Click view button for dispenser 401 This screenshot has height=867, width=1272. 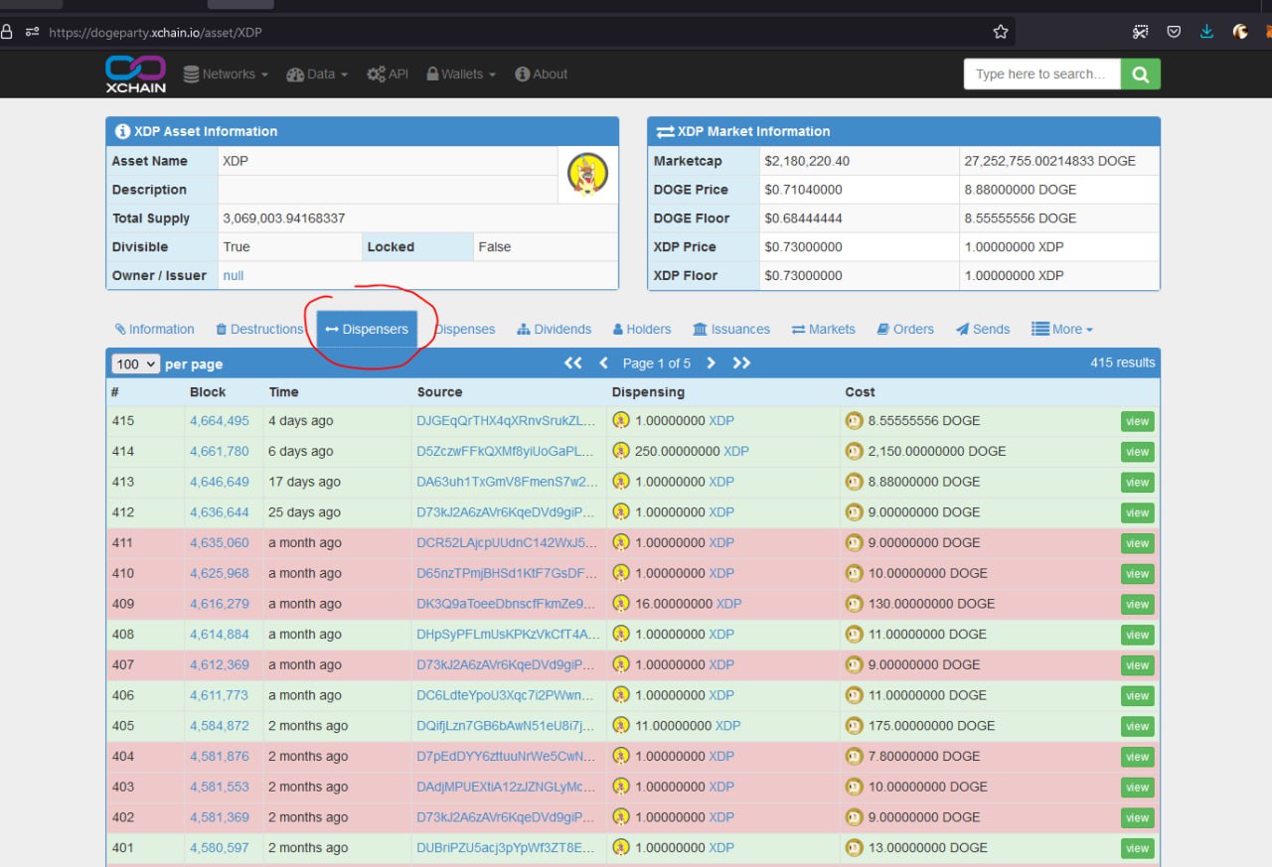coord(1137,849)
